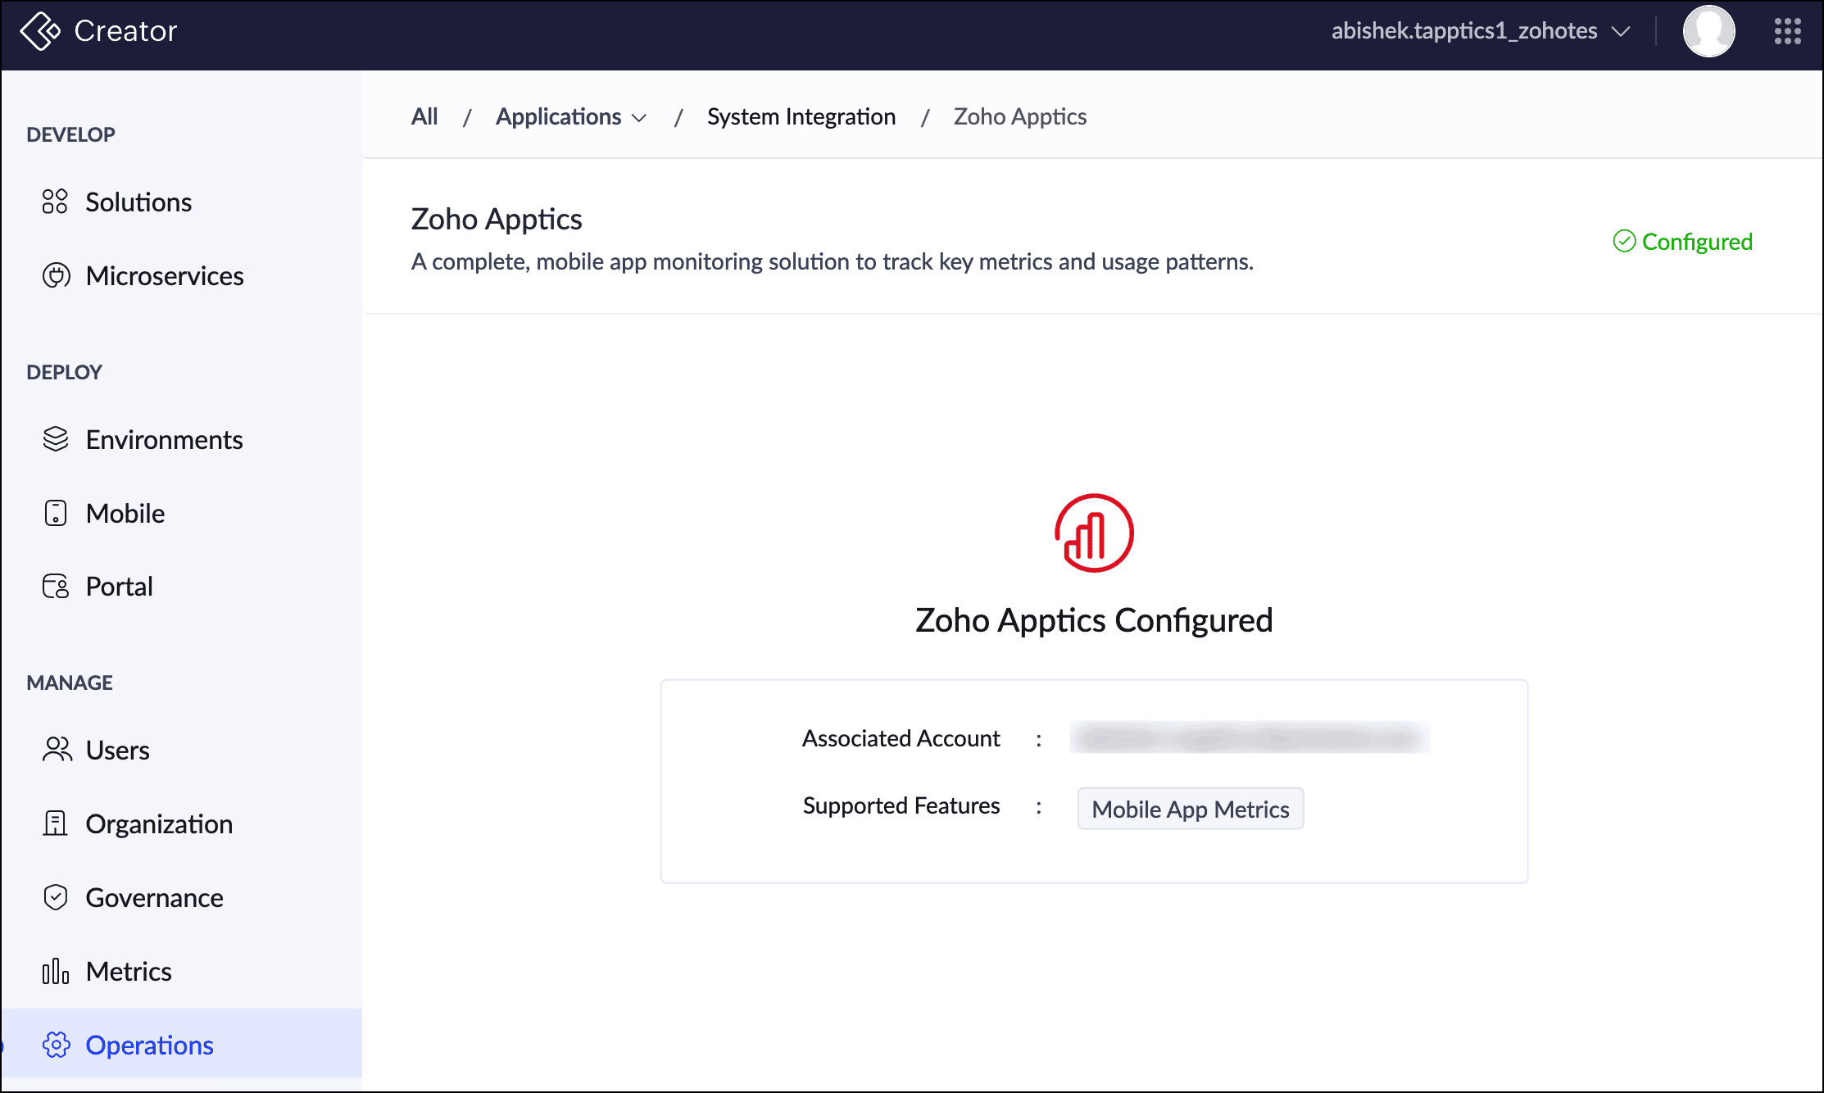1824x1093 pixels.
Task: Go to the All breadcrumb link
Action: click(x=424, y=117)
